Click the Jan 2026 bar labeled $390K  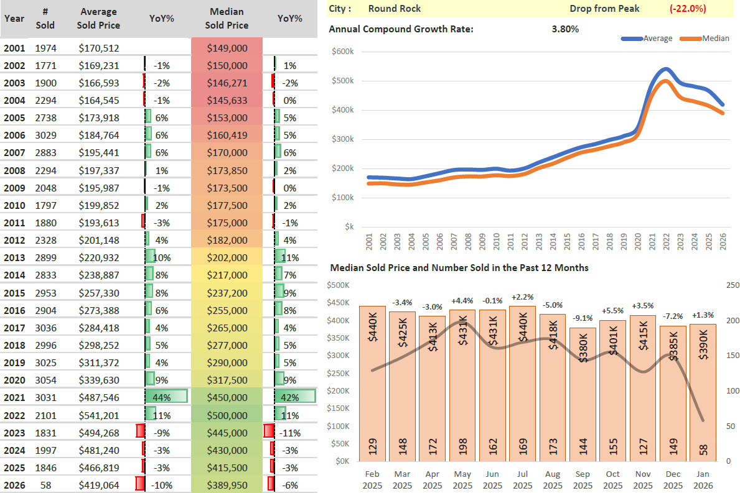[x=703, y=392]
